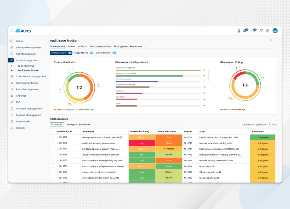This screenshot has width=290, height=209.
Task: Tick the checkbox for row OB-3754
Action: click(53, 166)
